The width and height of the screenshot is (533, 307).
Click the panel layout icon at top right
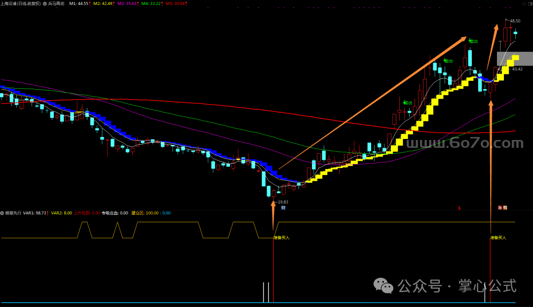[x=530, y=3]
